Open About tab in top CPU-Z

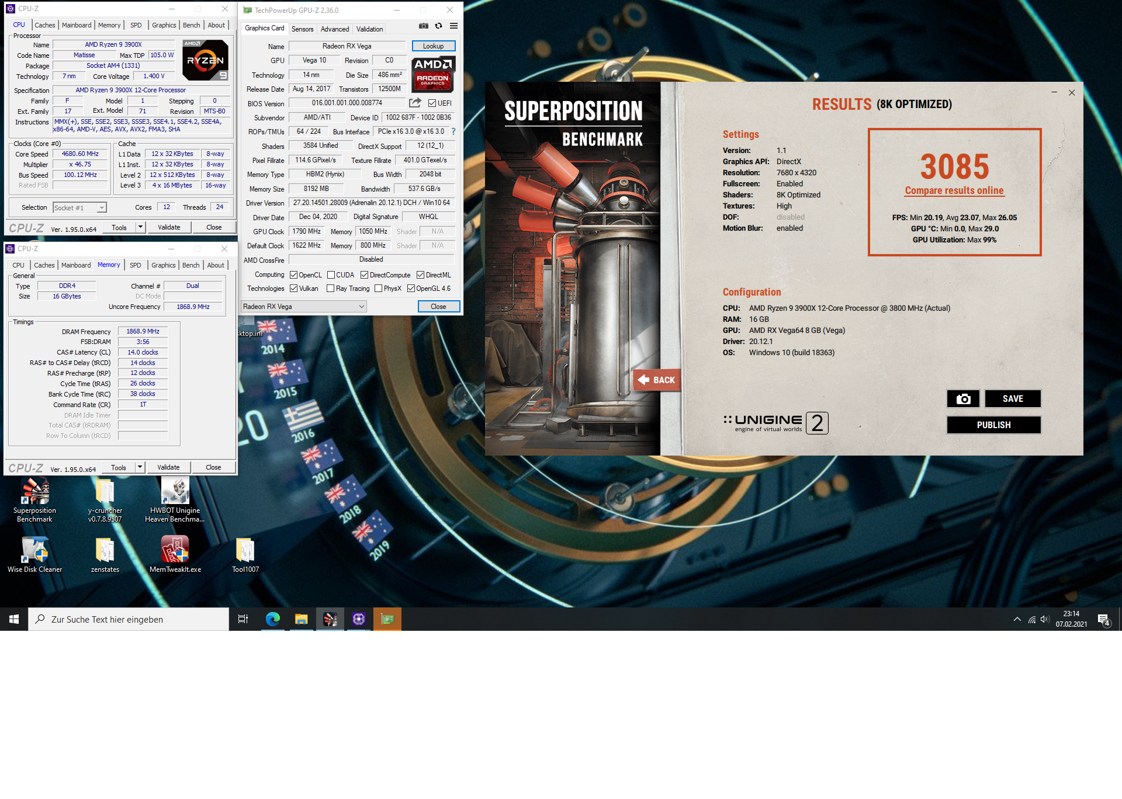tap(216, 25)
